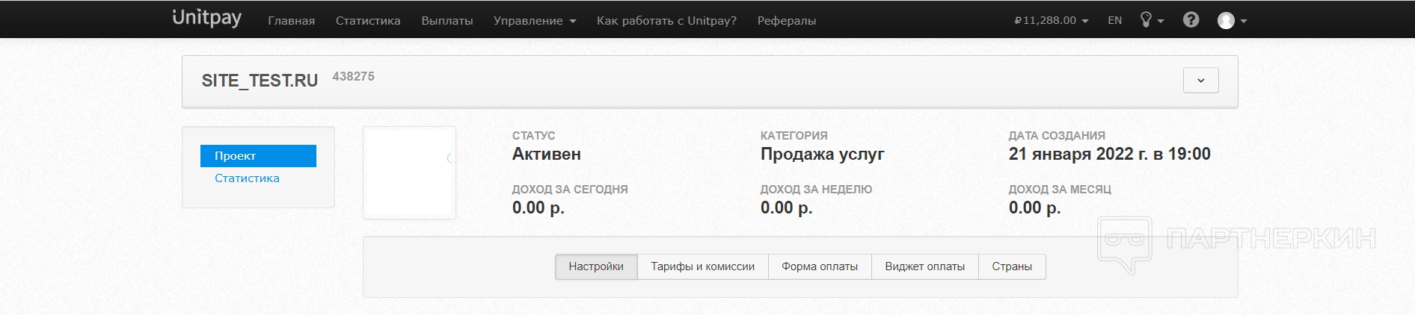Open the help question mark icon
The height and width of the screenshot is (315, 1415).
[1191, 20]
